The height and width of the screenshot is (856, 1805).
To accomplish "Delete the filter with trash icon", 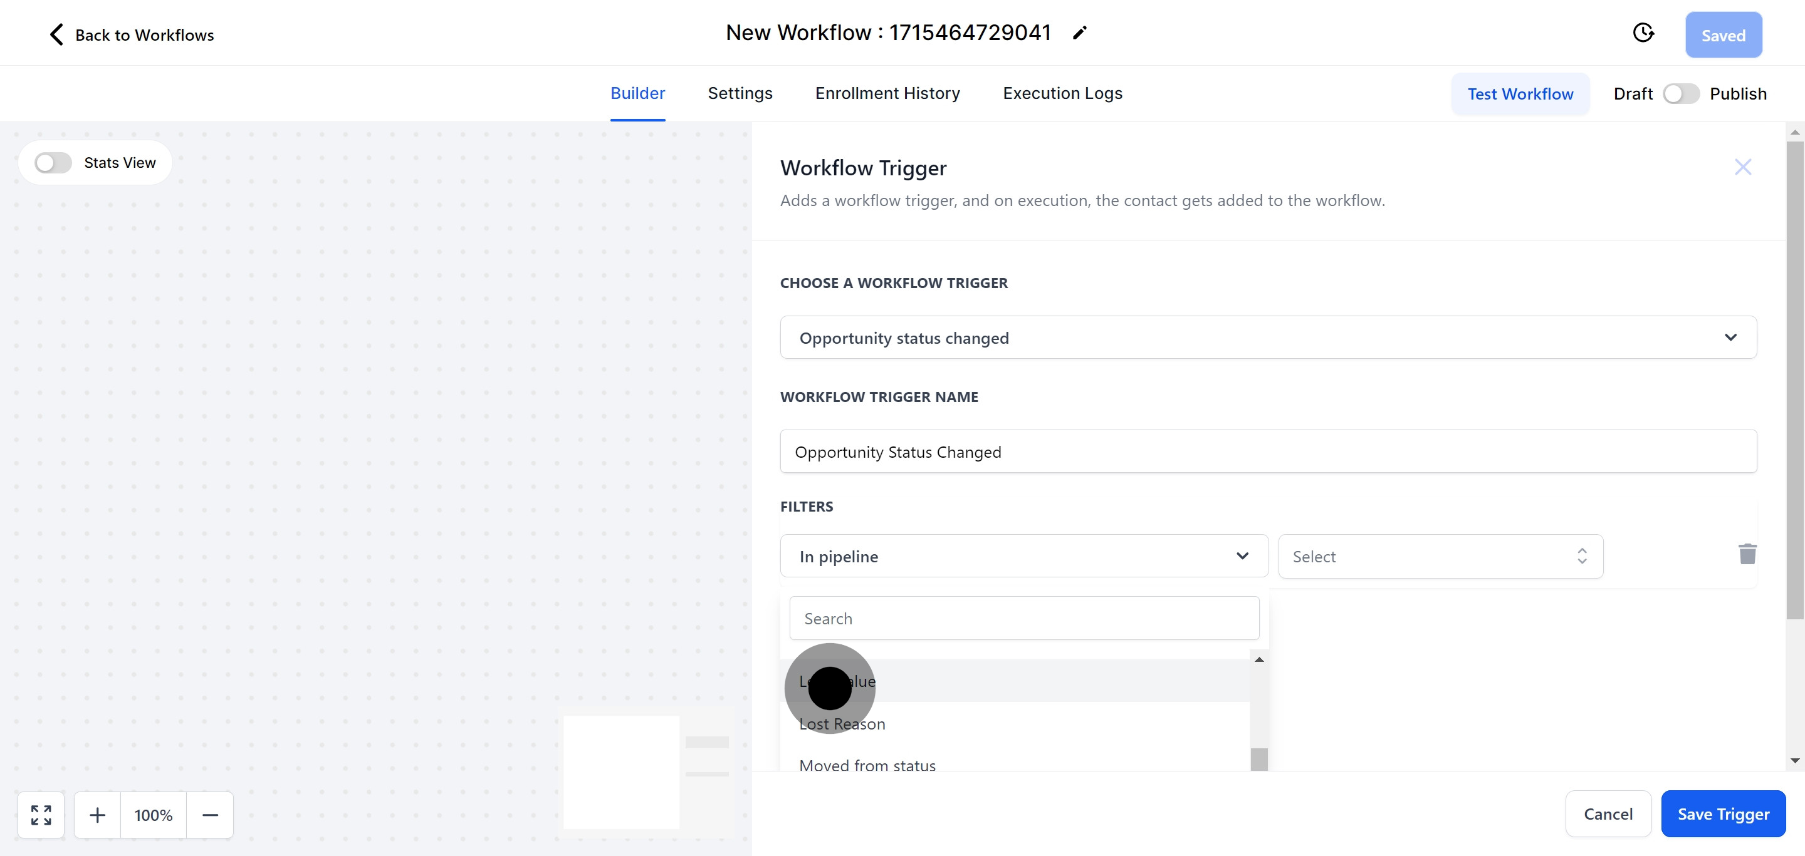I will 1747,554.
